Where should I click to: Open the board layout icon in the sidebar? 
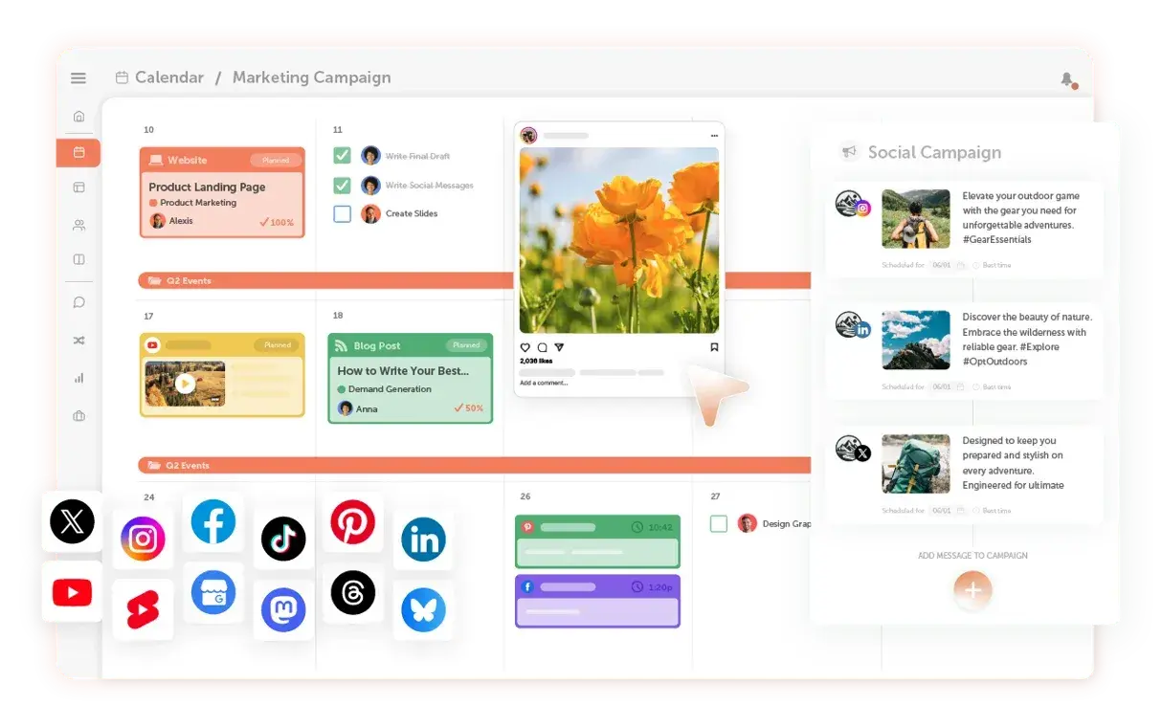78,187
